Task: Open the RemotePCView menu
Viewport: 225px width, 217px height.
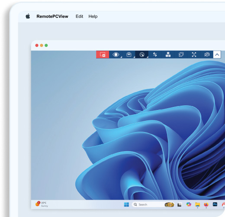Action: click(x=52, y=16)
